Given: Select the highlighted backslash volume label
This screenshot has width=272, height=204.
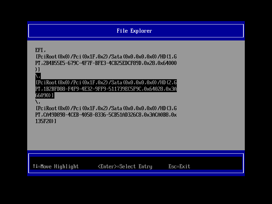Looking at the screenshot, I should point(38,76).
